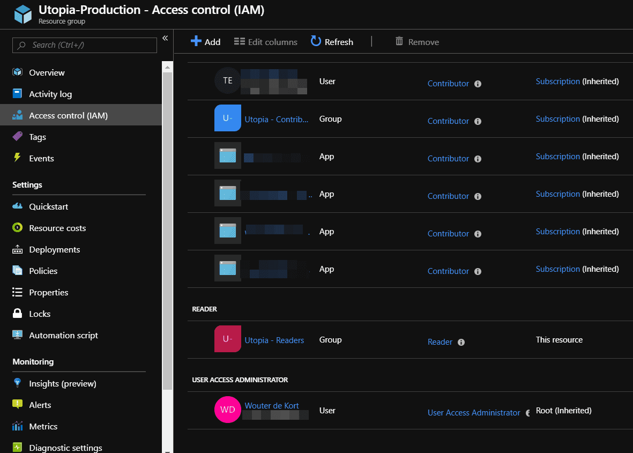Click Contributor role link in TE user row
This screenshot has width=633, height=453.
click(448, 84)
